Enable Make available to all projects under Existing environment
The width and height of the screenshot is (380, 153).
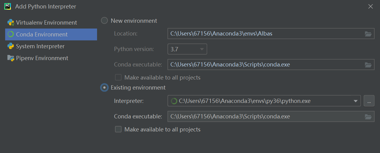(x=118, y=129)
